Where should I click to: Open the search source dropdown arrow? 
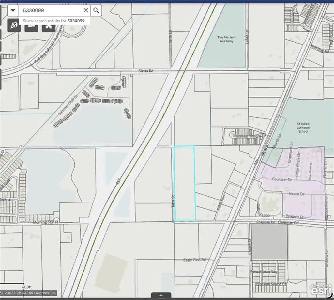13,10
